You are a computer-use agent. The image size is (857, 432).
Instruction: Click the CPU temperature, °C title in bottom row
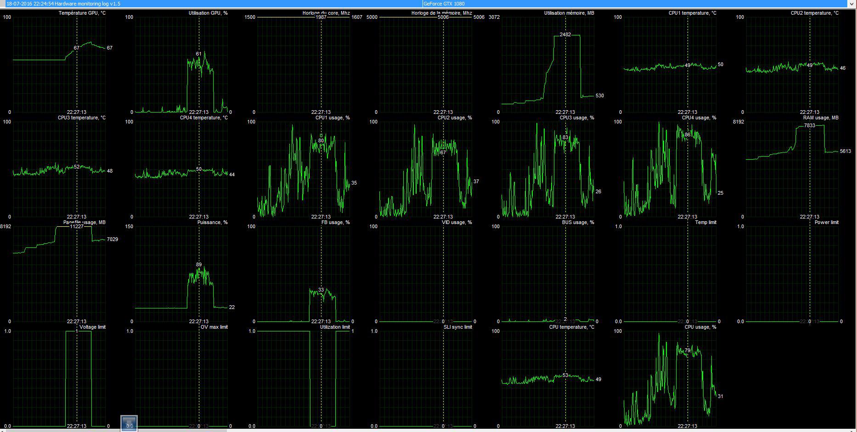pyautogui.click(x=572, y=327)
